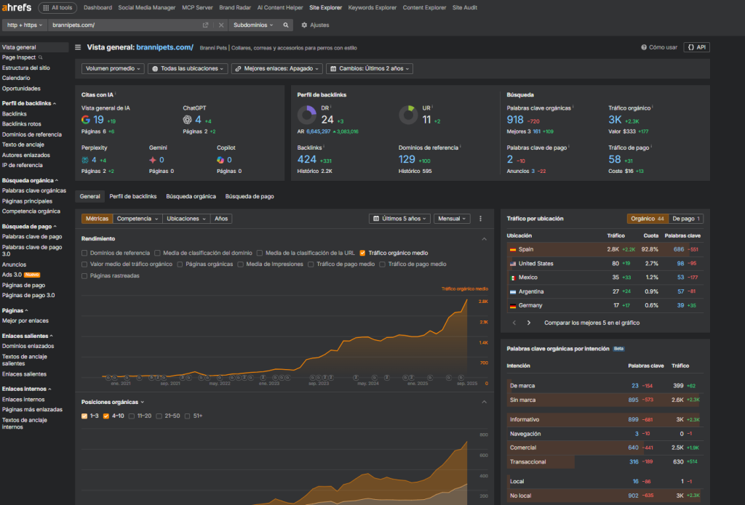Open brannipets.com/ link in the heading
Image resolution: width=745 pixels, height=505 pixels.
click(165, 47)
